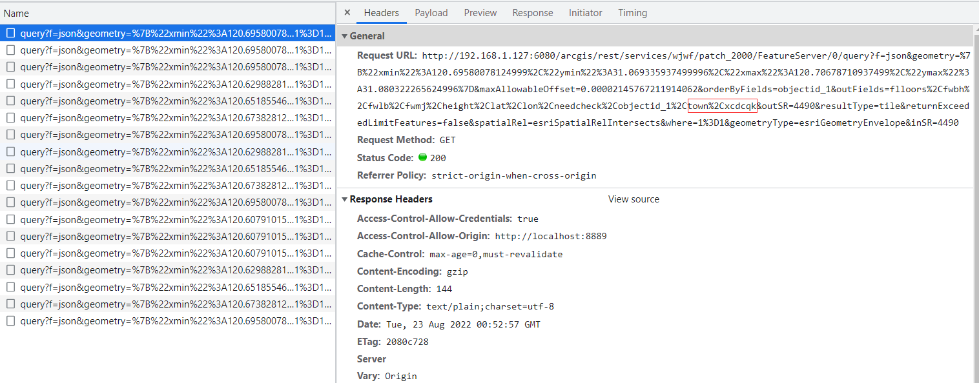Switch to the Response tab
Image resolution: width=979 pixels, height=383 pixels.
point(533,13)
